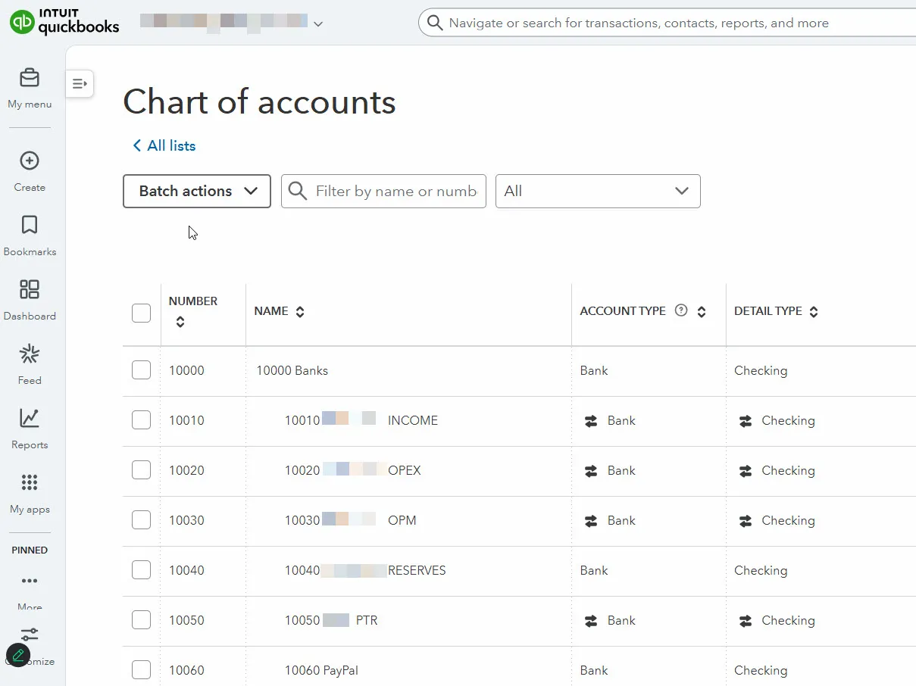
Task: Go to Dashboard from sidebar
Action: (30, 290)
